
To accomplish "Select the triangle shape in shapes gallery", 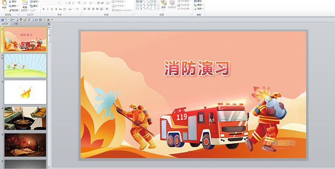I will [x=141, y=5].
